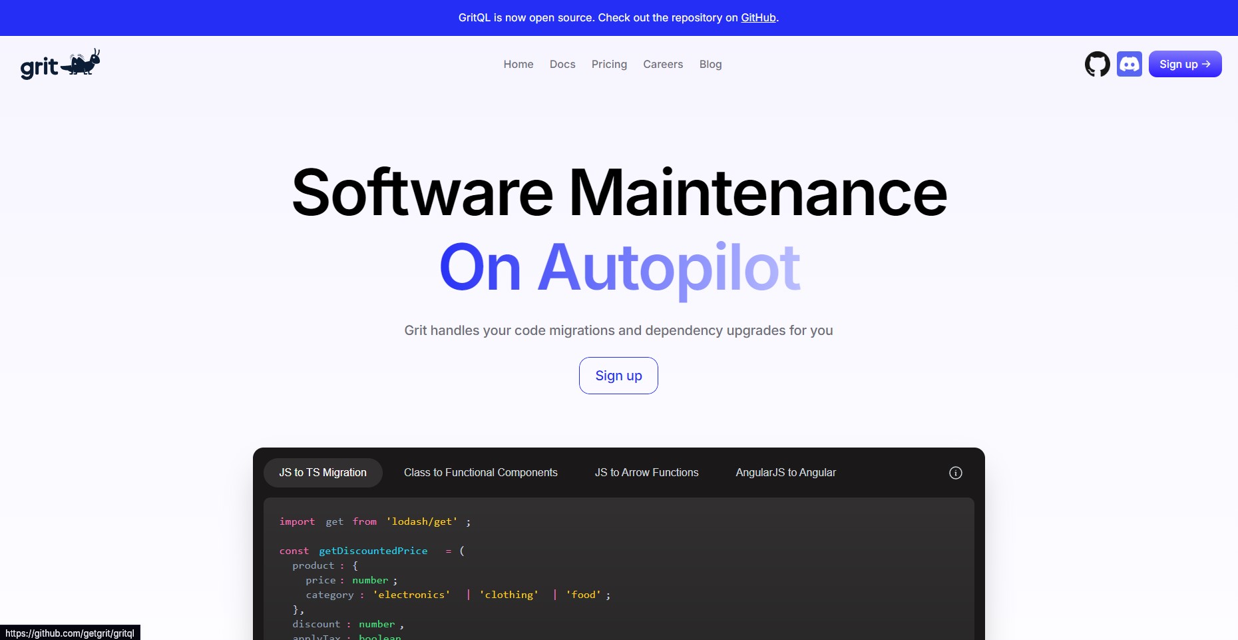Open Docs in navigation
The height and width of the screenshot is (640, 1238).
tap(562, 64)
